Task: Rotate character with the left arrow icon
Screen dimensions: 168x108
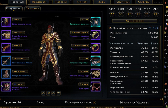Action: pos(43,93)
